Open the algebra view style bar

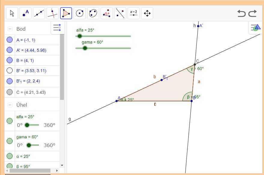tap(57, 28)
